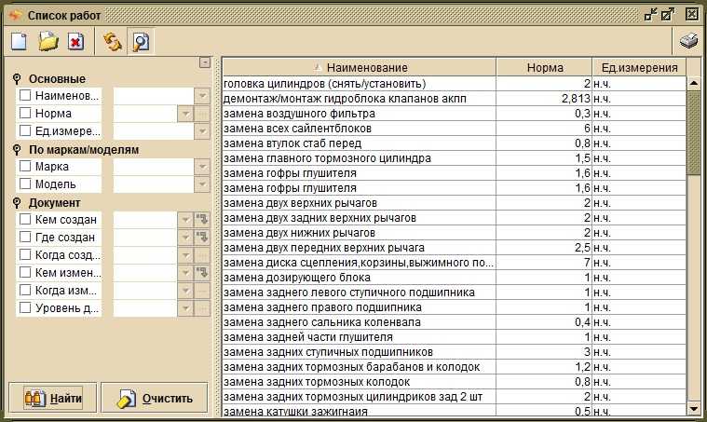Click the picker icon beside Кем создан

pos(202,220)
